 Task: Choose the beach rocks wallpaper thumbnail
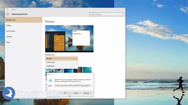pyautogui.click(x=50, y=71)
